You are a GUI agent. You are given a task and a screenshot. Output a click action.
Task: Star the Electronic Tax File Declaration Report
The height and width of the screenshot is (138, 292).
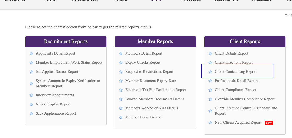point(121,90)
